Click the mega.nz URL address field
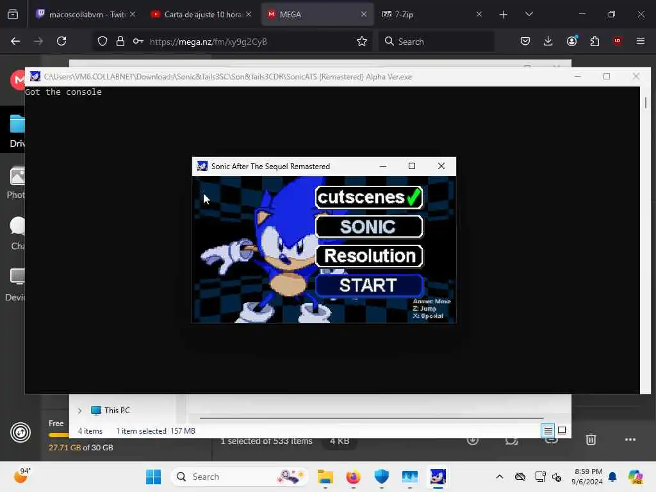 point(208,42)
